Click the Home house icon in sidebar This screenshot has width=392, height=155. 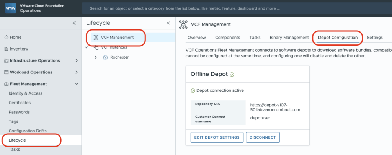[6, 37]
